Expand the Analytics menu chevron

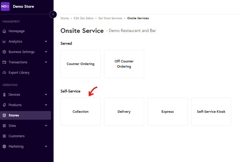(46, 42)
